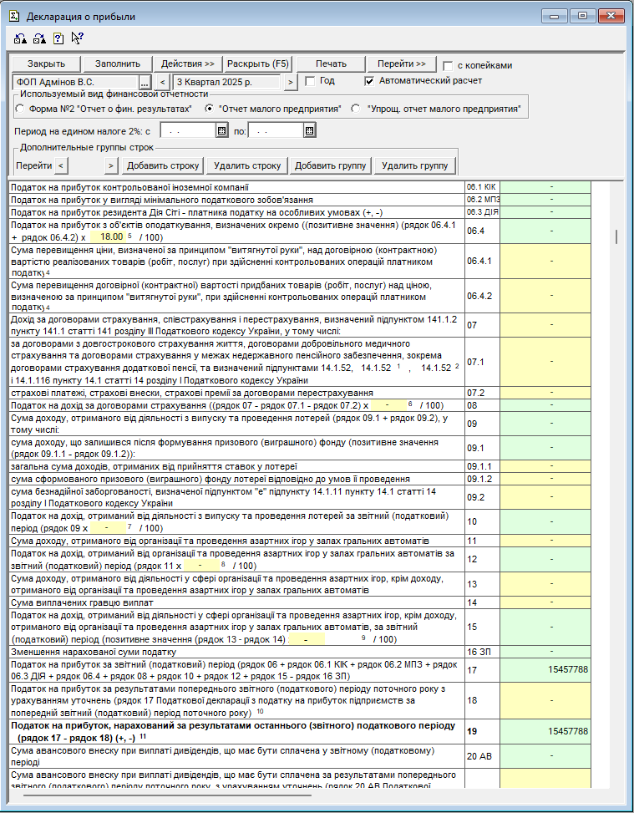
Task: Open calendar for period end date
Action: pos(309,131)
